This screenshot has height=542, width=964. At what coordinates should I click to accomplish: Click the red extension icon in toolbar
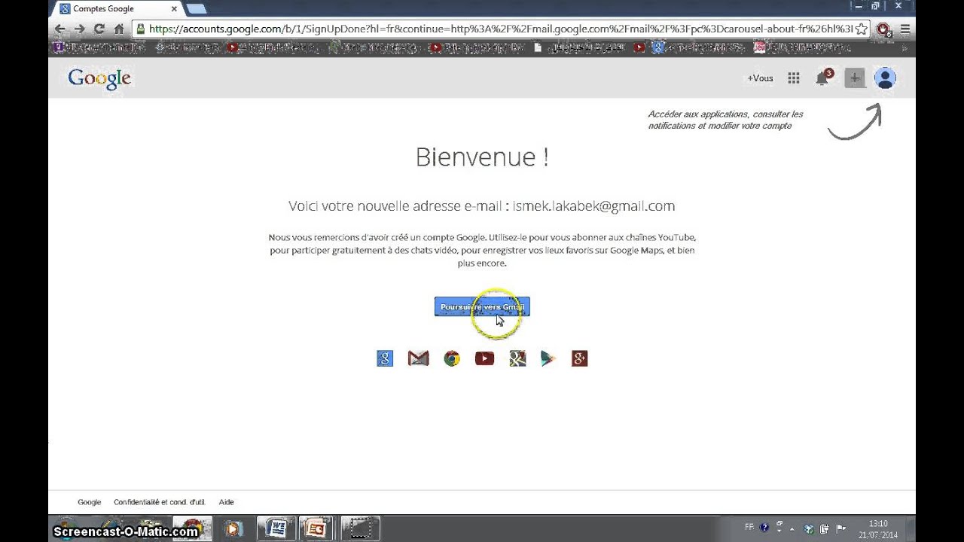884,29
